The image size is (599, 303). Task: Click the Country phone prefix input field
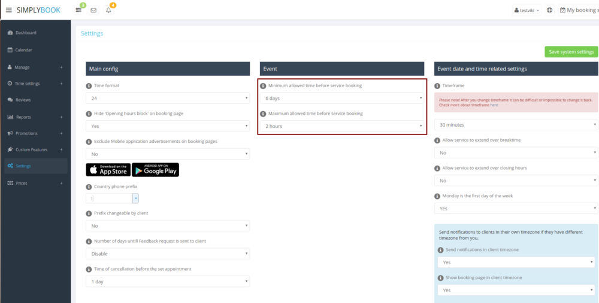[109, 198]
